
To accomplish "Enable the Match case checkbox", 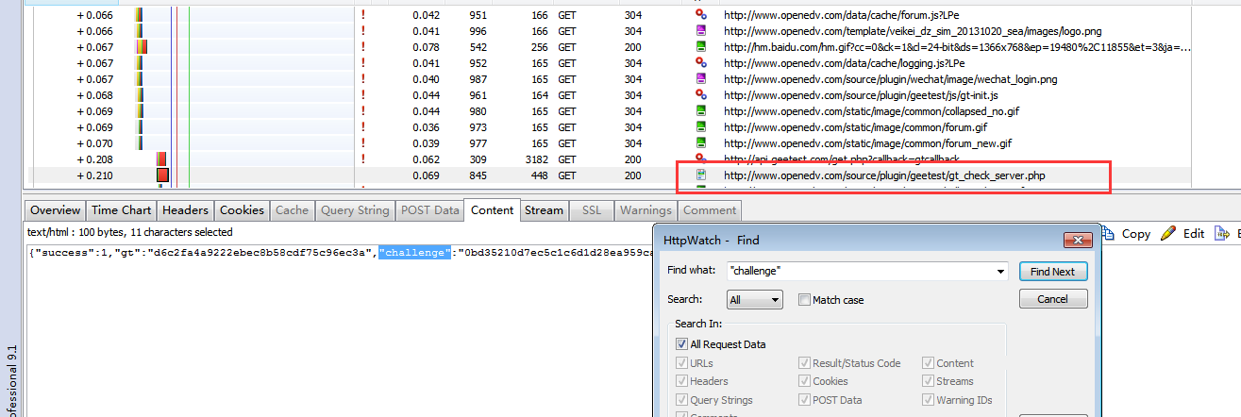I will tap(804, 300).
